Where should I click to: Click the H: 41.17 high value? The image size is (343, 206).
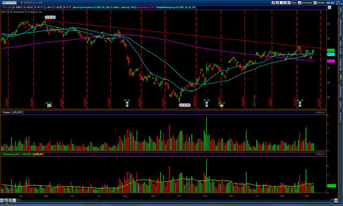[39, 7]
